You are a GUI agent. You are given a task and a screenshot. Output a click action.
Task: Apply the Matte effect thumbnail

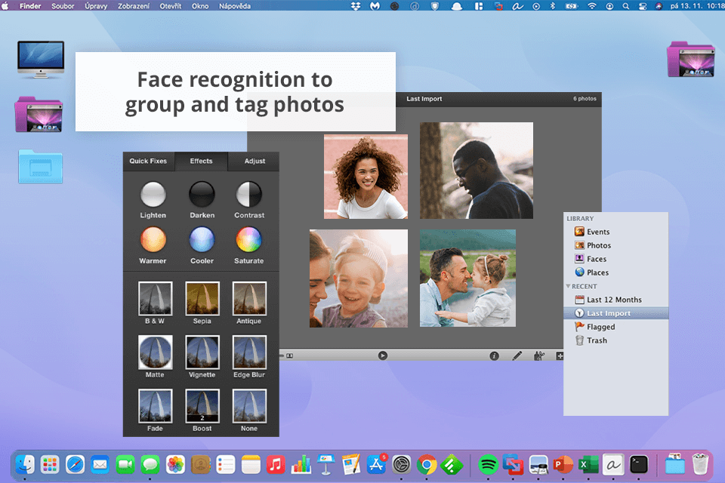pos(156,352)
